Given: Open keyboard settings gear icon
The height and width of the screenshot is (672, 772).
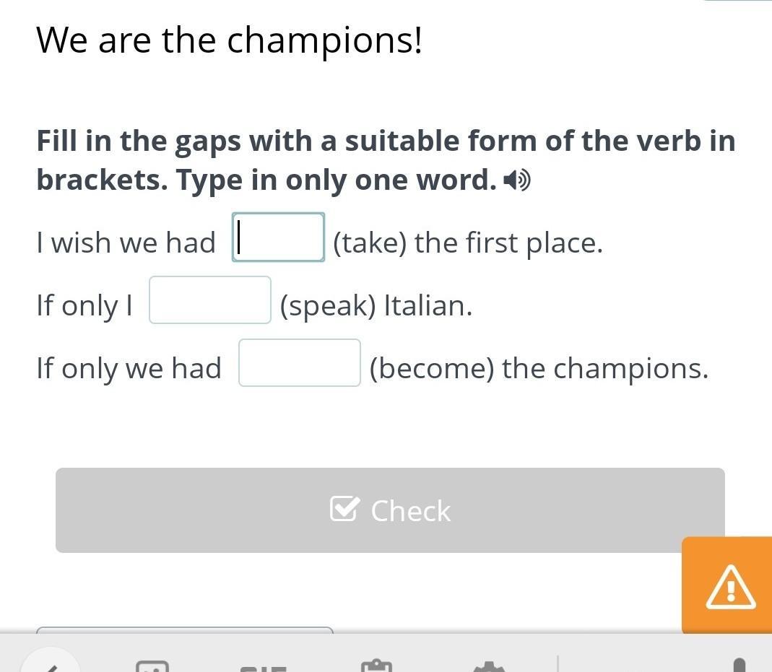Looking at the screenshot, I should [x=488, y=666].
